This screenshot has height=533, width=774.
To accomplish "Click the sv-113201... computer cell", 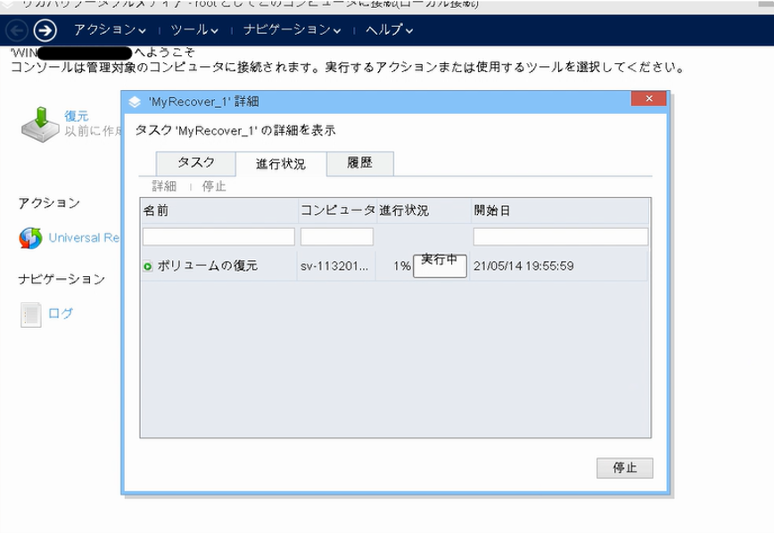I will point(334,266).
